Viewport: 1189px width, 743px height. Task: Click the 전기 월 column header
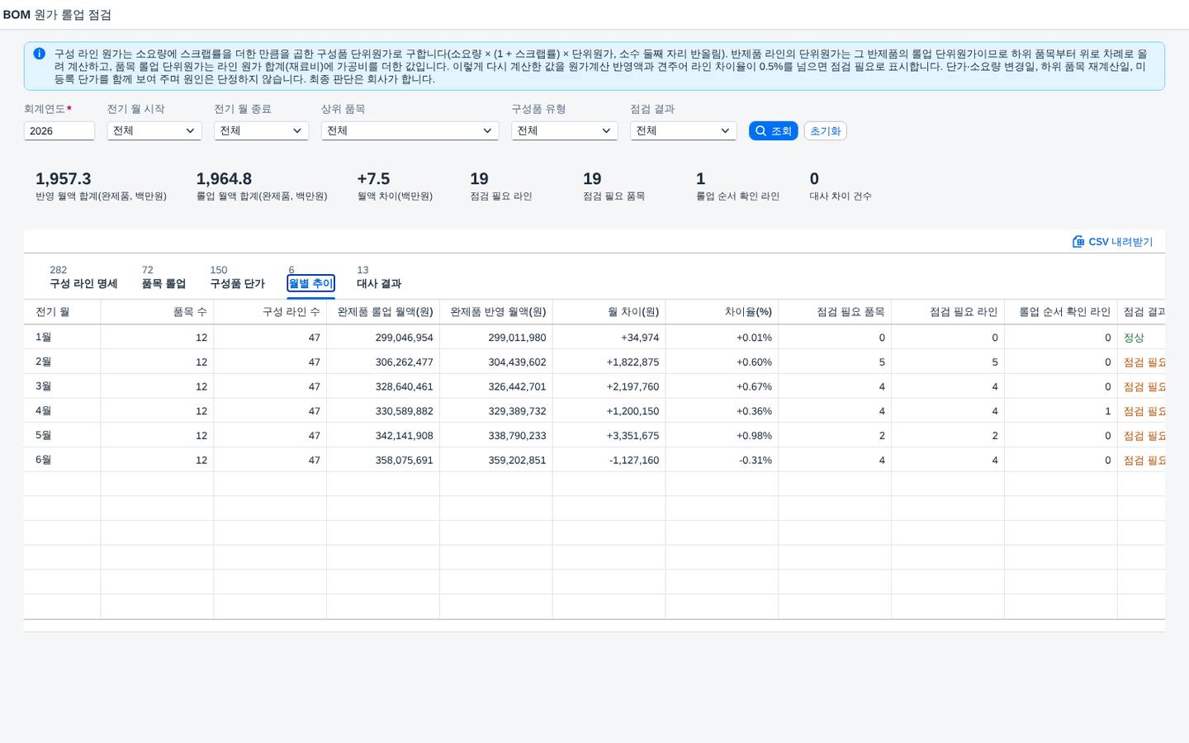click(x=62, y=312)
